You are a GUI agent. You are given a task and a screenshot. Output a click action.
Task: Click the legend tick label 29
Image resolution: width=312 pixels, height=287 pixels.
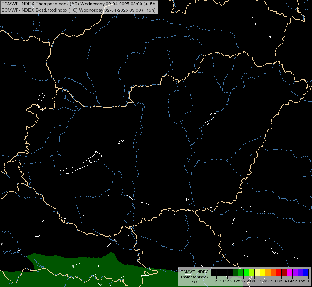(249, 281)
